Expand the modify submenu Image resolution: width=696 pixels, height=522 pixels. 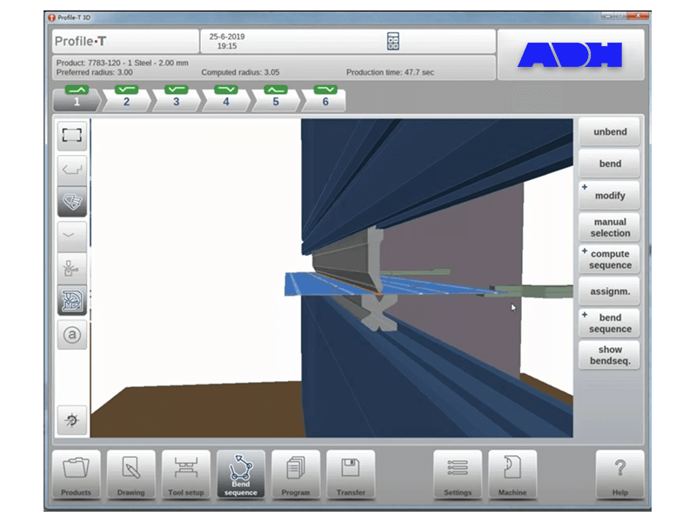(x=610, y=195)
